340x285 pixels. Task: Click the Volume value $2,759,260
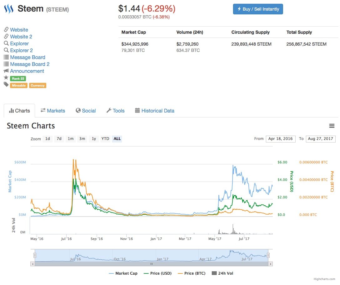[x=187, y=44]
